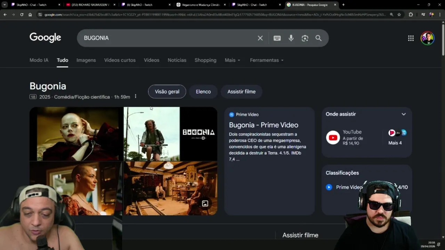The width and height of the screenshot is (445, 250).
Task: Clear the BUGONIA search text
Action: pyautogui.click(x=260, y=38)
